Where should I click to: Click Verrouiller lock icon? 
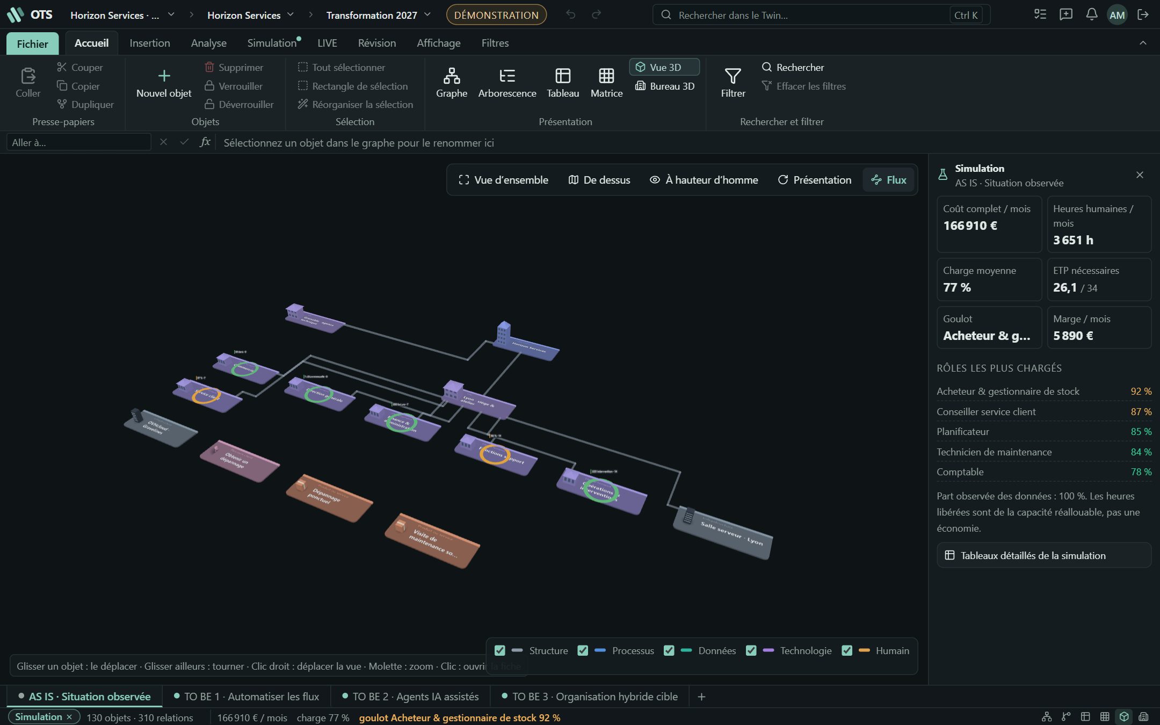(x=209, y=86)
